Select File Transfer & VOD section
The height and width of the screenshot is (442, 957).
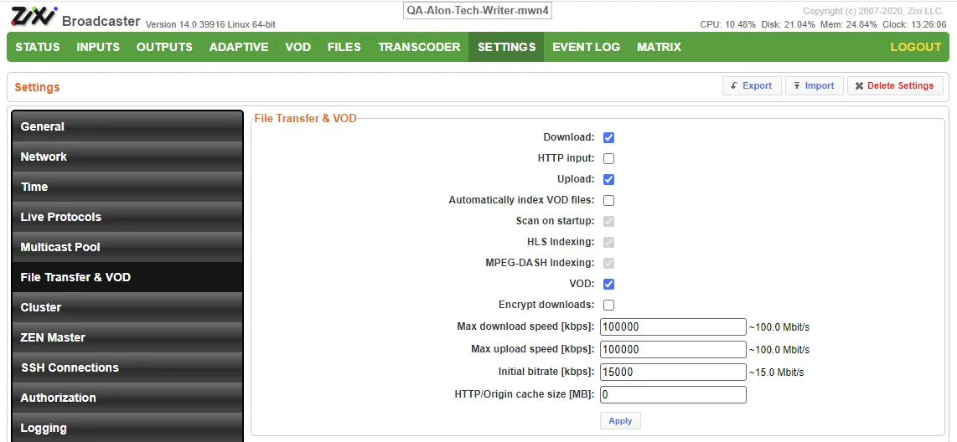coord(127,277)
